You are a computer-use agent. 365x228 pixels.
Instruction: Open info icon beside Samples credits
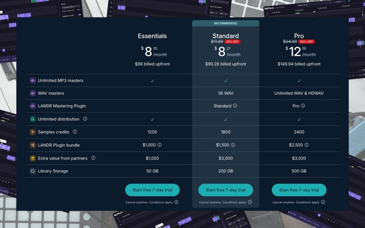75,132
